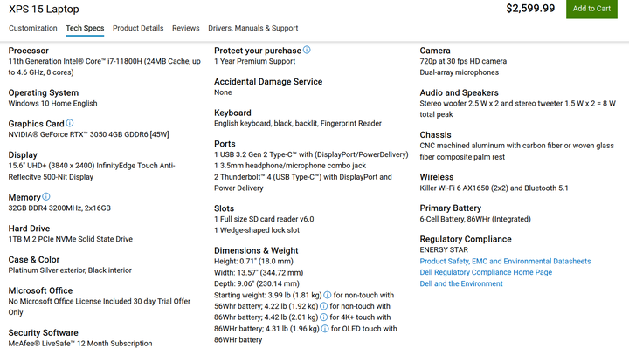Click the Wireless heading

(437, 177)
